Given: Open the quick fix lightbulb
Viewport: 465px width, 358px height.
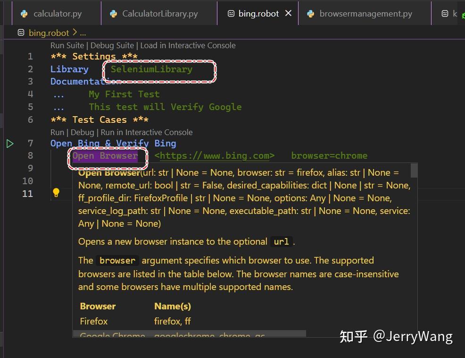Looking at the screenshot, I should coord(56,193).
